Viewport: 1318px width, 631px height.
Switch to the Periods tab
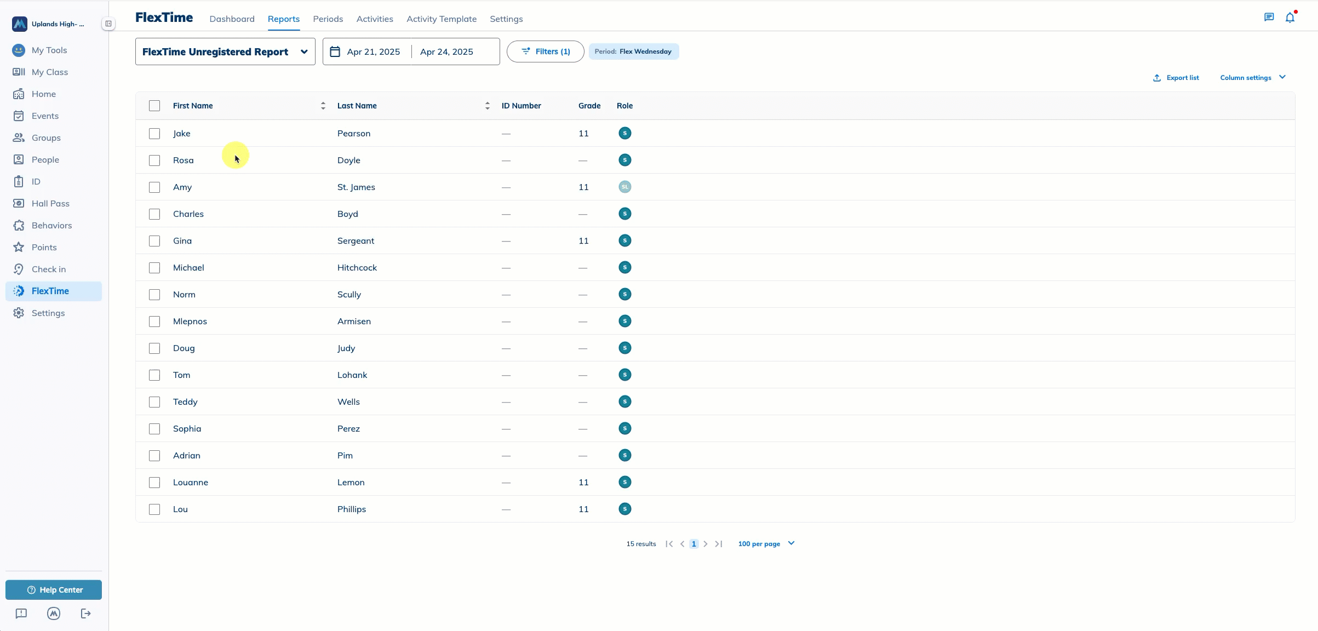[x=328, y=19]
